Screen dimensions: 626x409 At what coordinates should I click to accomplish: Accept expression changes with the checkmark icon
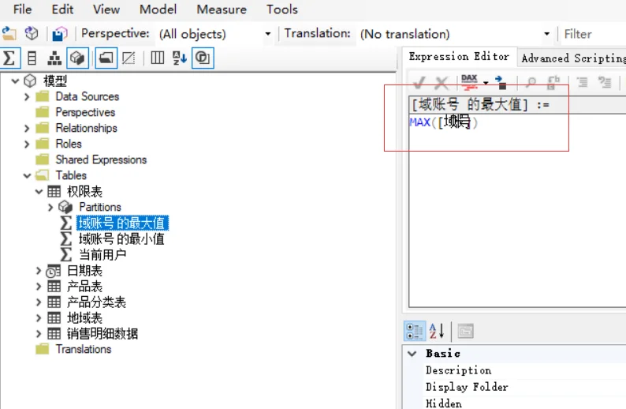tap(419, 83)
